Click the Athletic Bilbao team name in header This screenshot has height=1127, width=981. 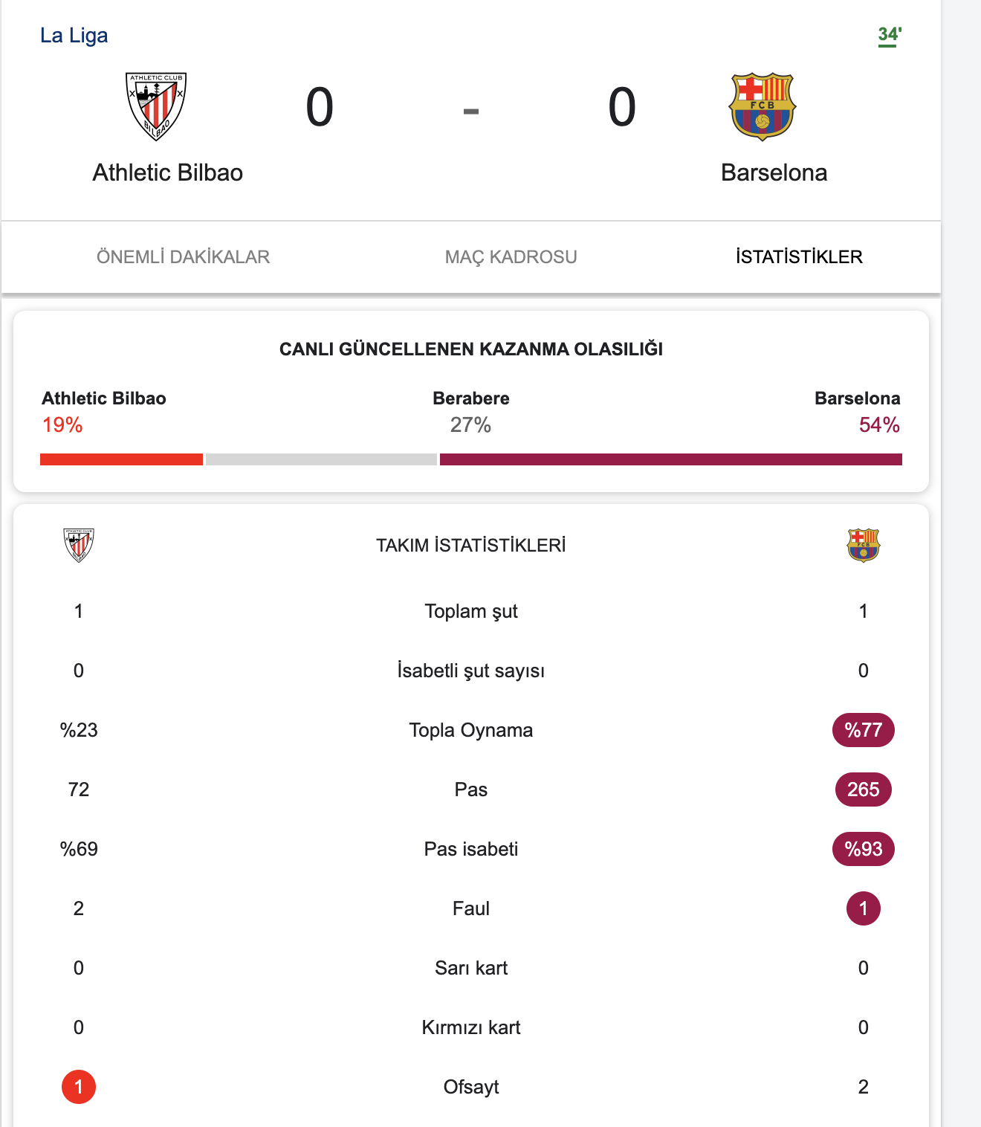(167, 172)
